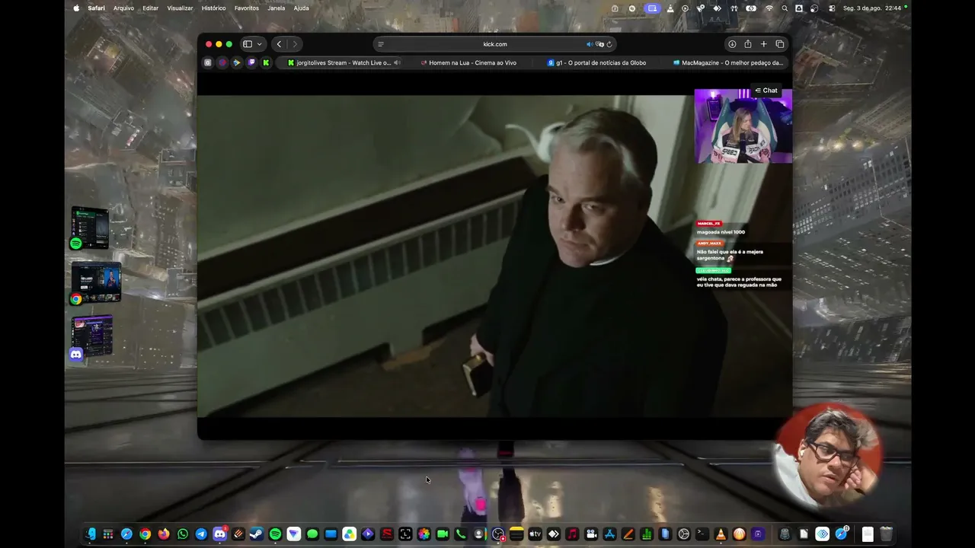Click the kick.com address field
The height and width of the screenshot is (548, 975).
click(x=494, y=44)
